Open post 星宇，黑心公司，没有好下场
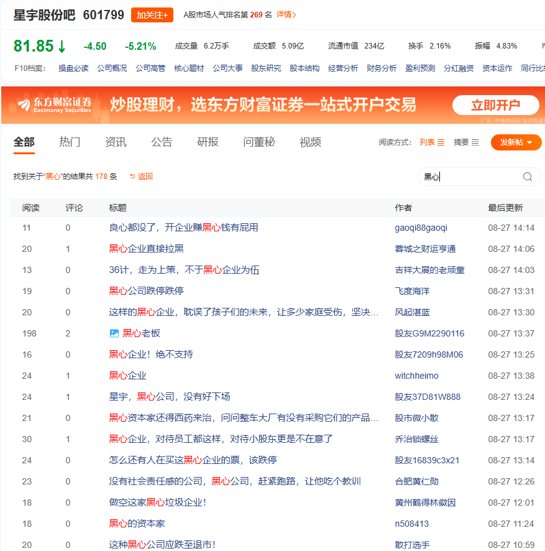Screen dimensions: 545x551 click(170, 397)
